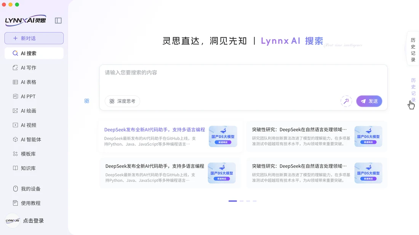Viewport: 419px width, 235px height.
Task: Select the first active carousel page indicator
Action: (x=233, y=201)
